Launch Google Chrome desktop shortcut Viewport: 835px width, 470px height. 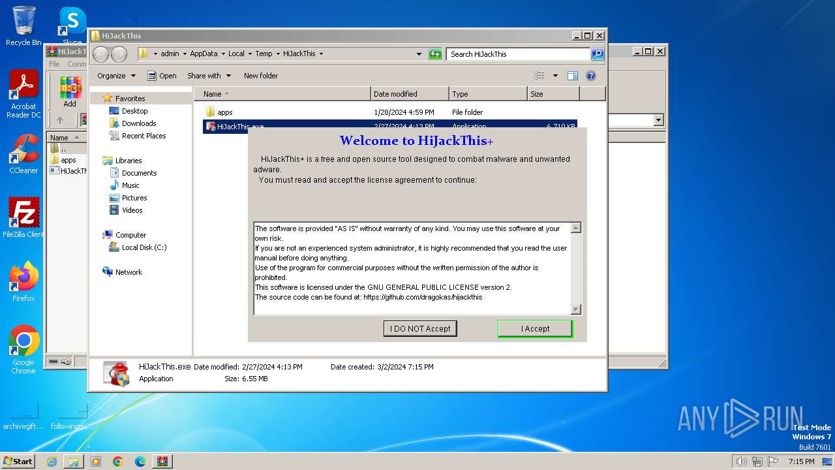(23, 350)
